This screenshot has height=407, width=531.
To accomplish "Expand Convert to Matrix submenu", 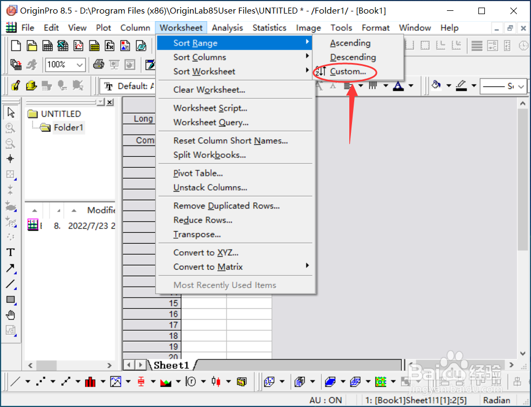I will 234,266.
